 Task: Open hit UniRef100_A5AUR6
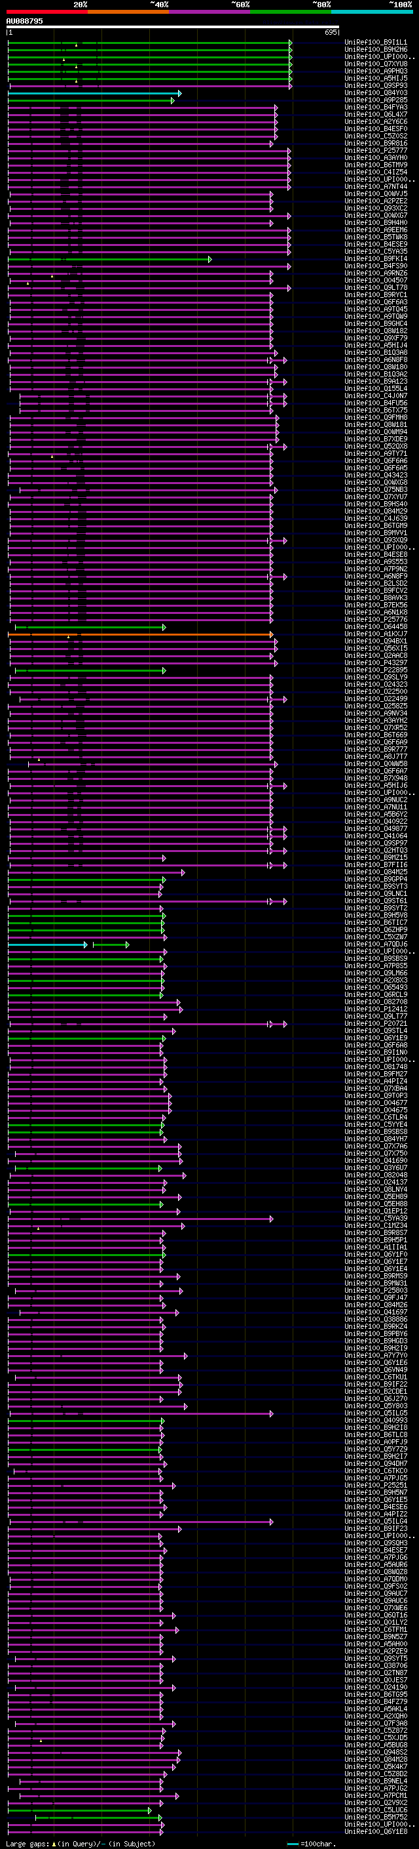376,1565
